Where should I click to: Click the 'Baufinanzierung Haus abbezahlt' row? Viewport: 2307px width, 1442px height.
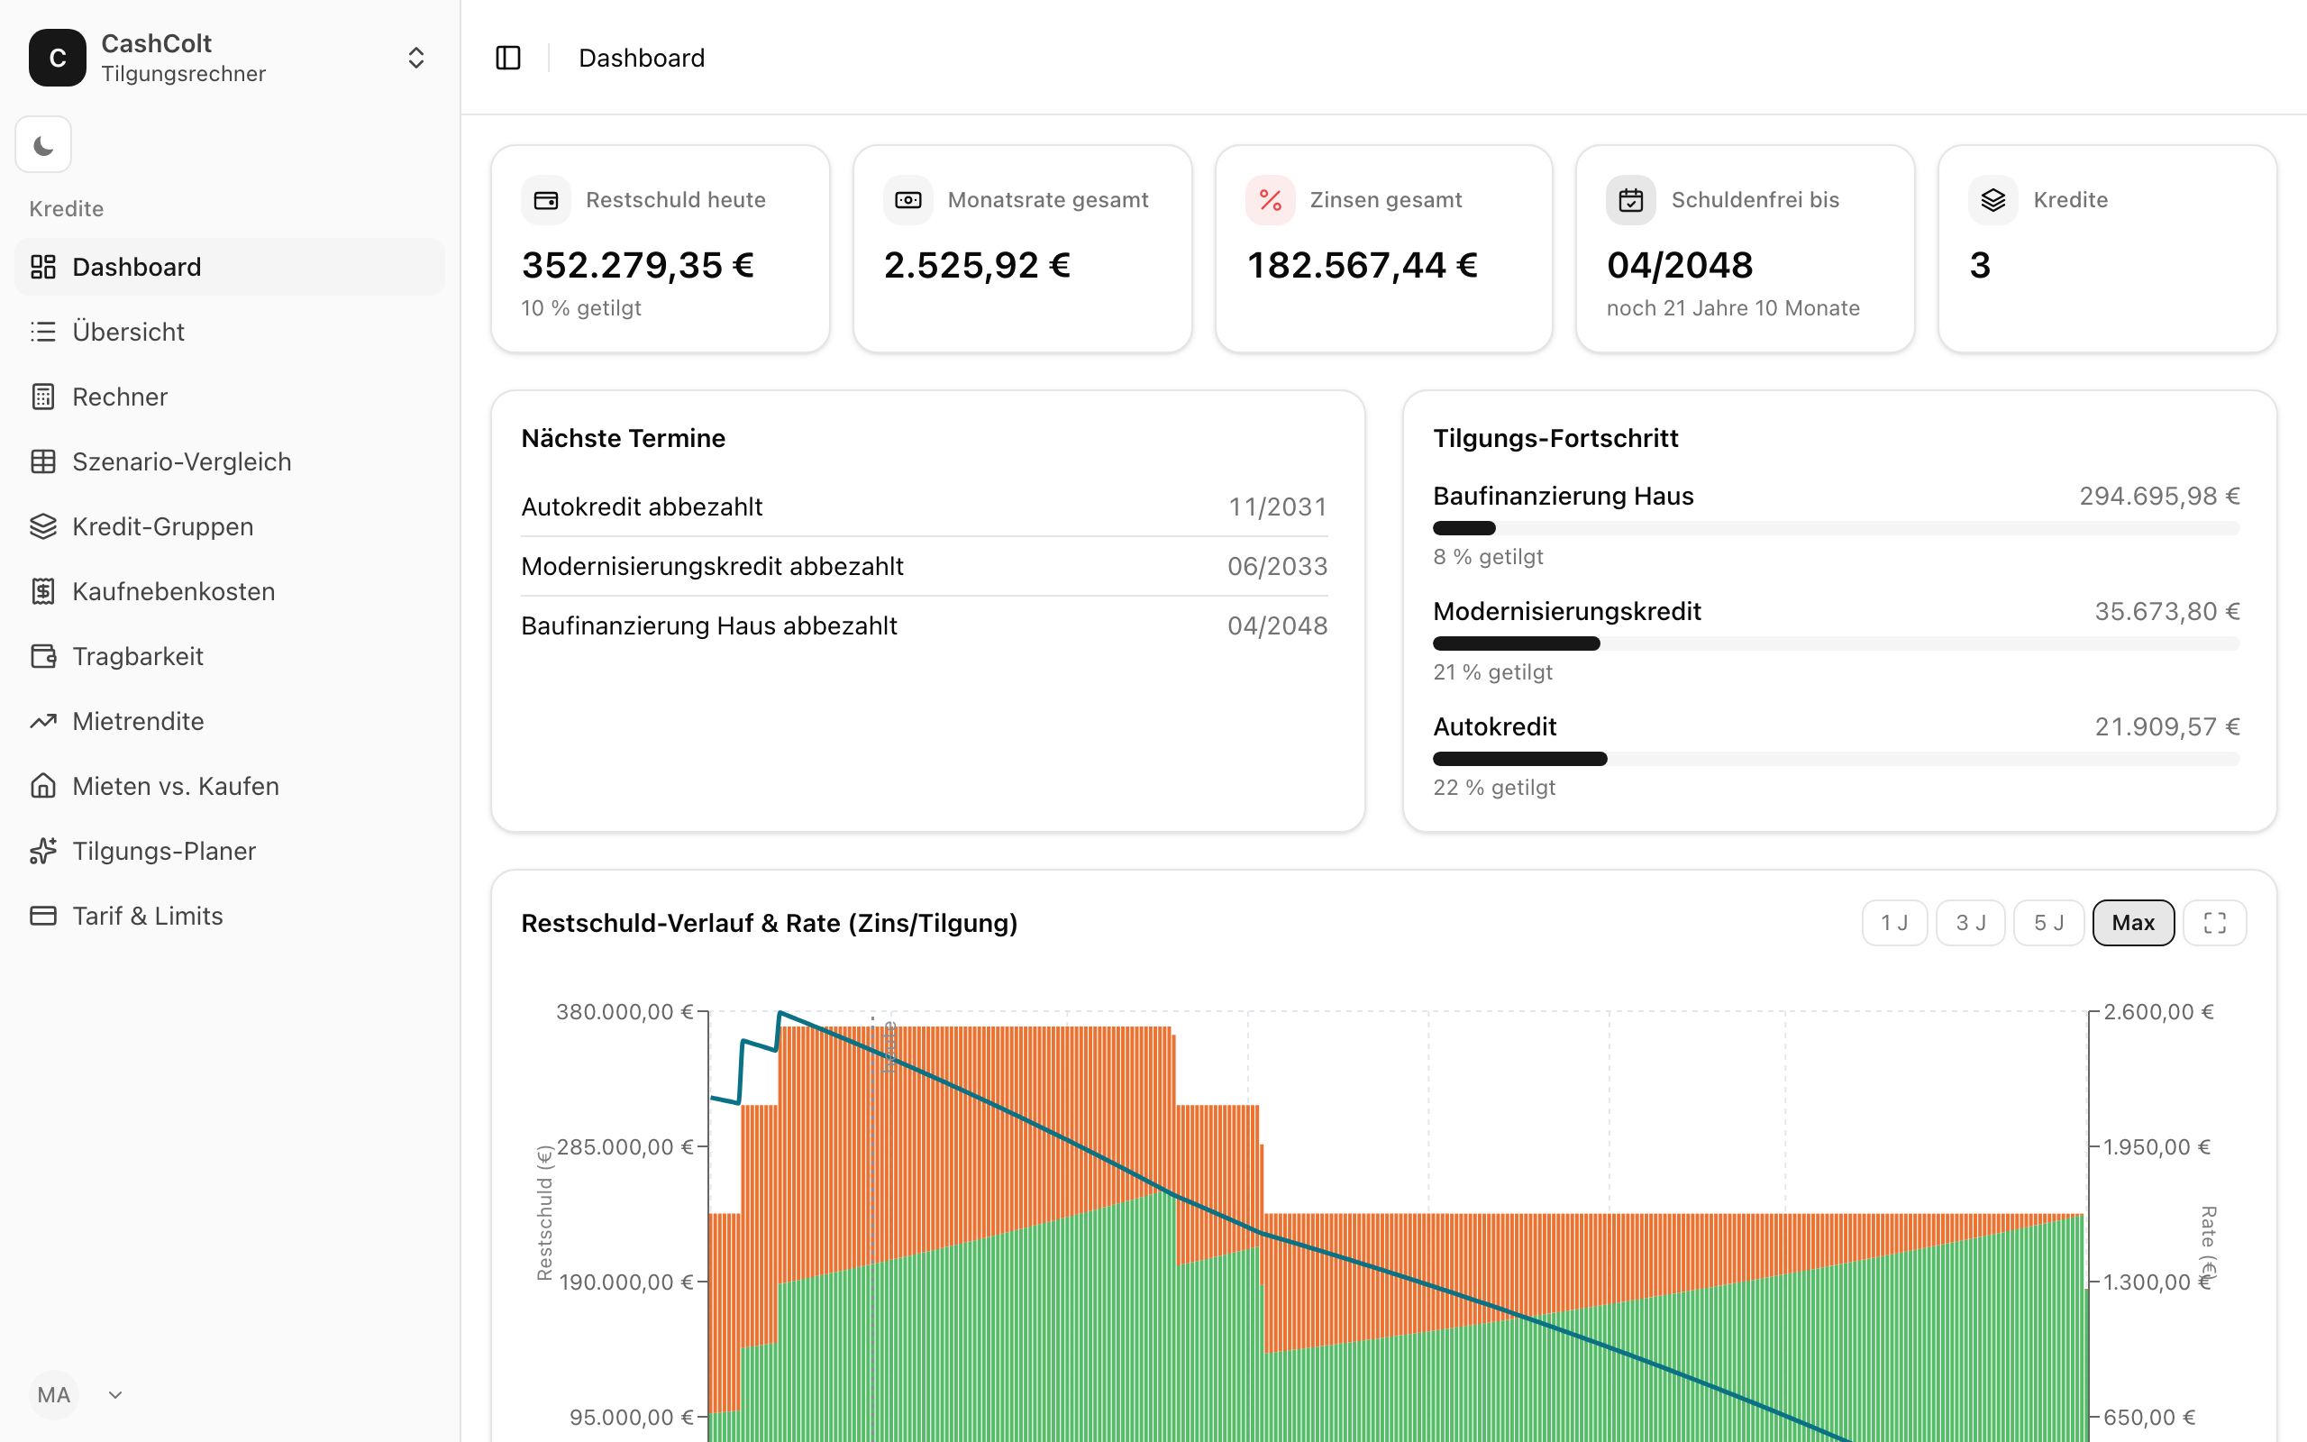click(925, 625)
